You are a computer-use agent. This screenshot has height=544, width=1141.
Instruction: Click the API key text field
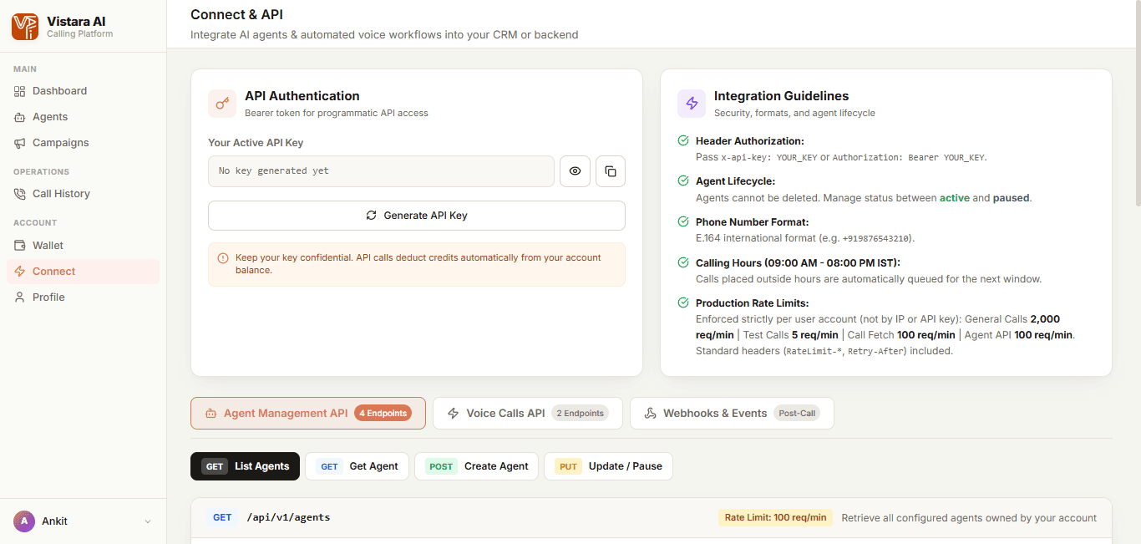click(381, 171)
